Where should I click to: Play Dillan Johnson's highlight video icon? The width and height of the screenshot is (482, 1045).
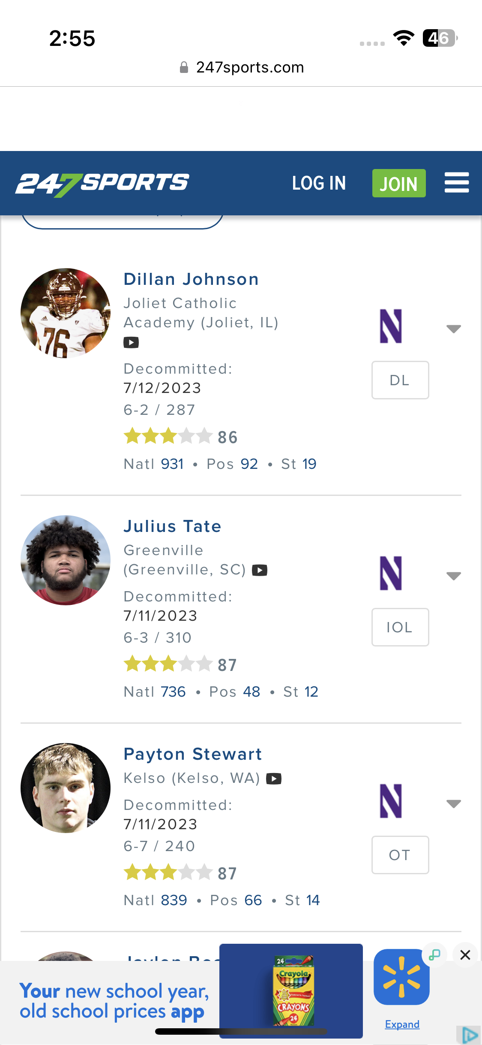131,343
